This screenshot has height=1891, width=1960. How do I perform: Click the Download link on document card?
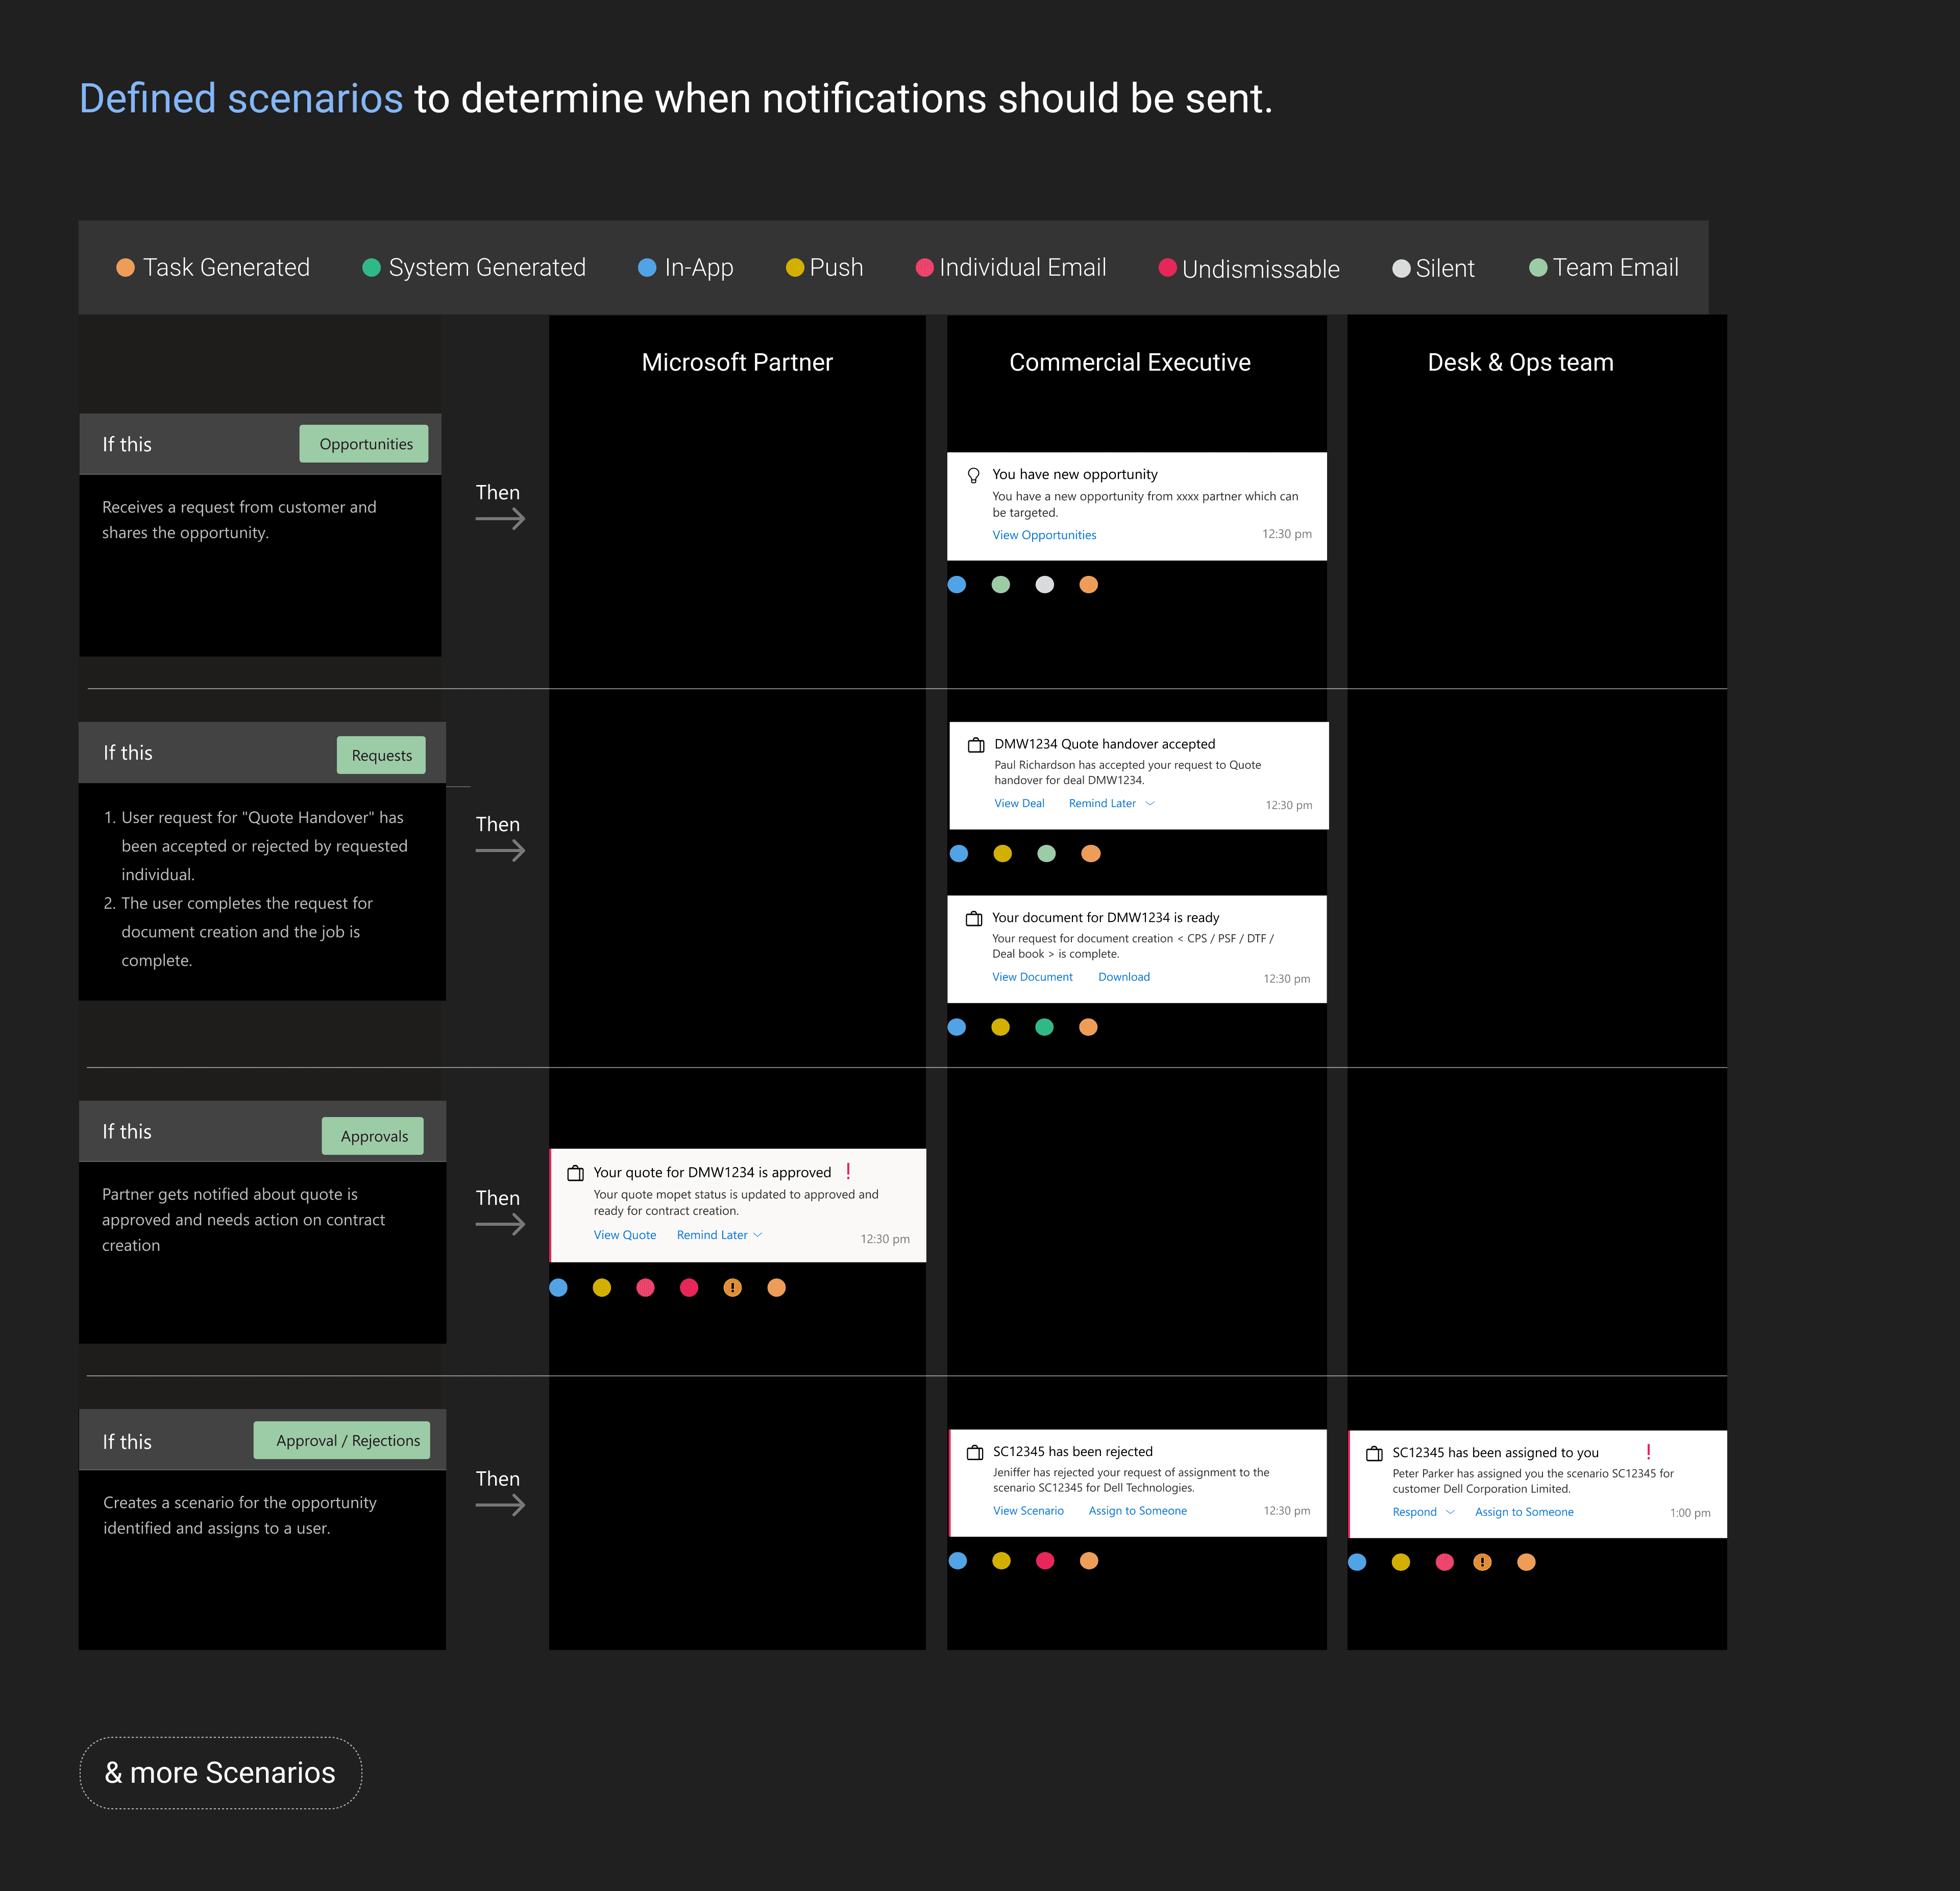1123,977
